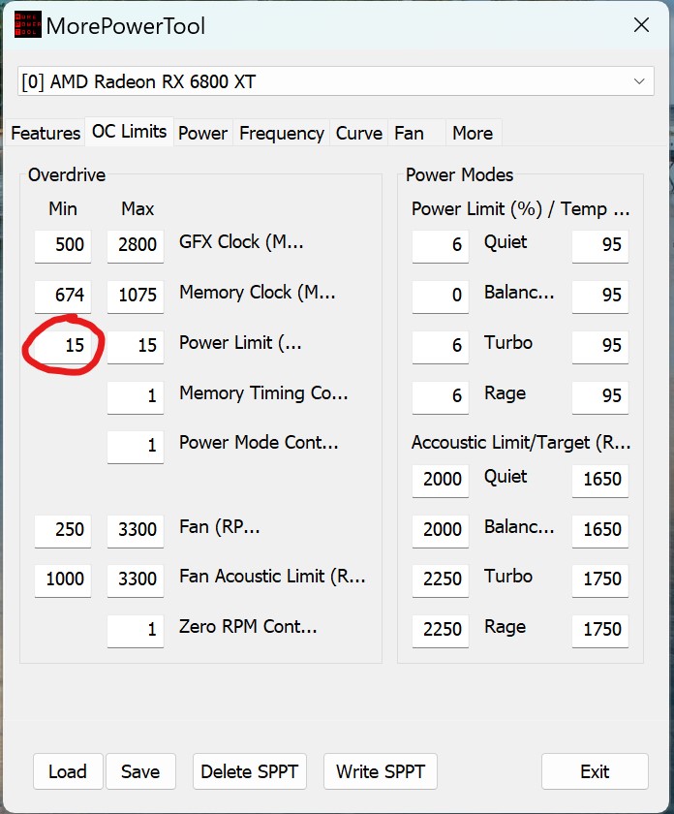Viewport: 674px width, 814px height.
Task: Click the GFX Clock label
Action: (x=241, y=242)
